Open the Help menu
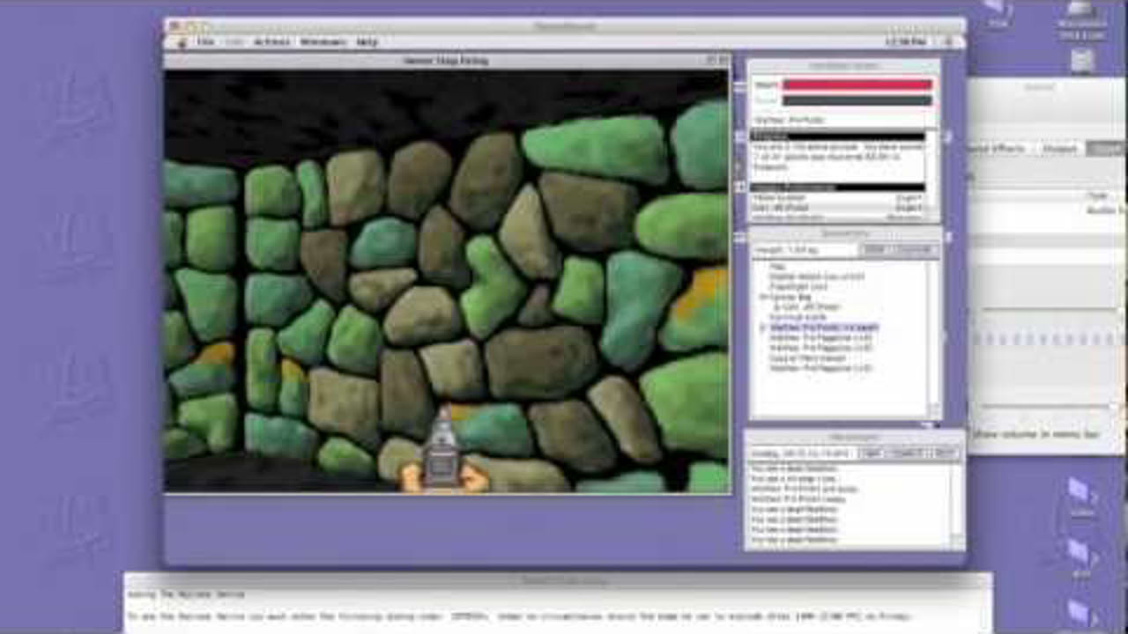Screen dimensions: 1128x634 [367, 42]
